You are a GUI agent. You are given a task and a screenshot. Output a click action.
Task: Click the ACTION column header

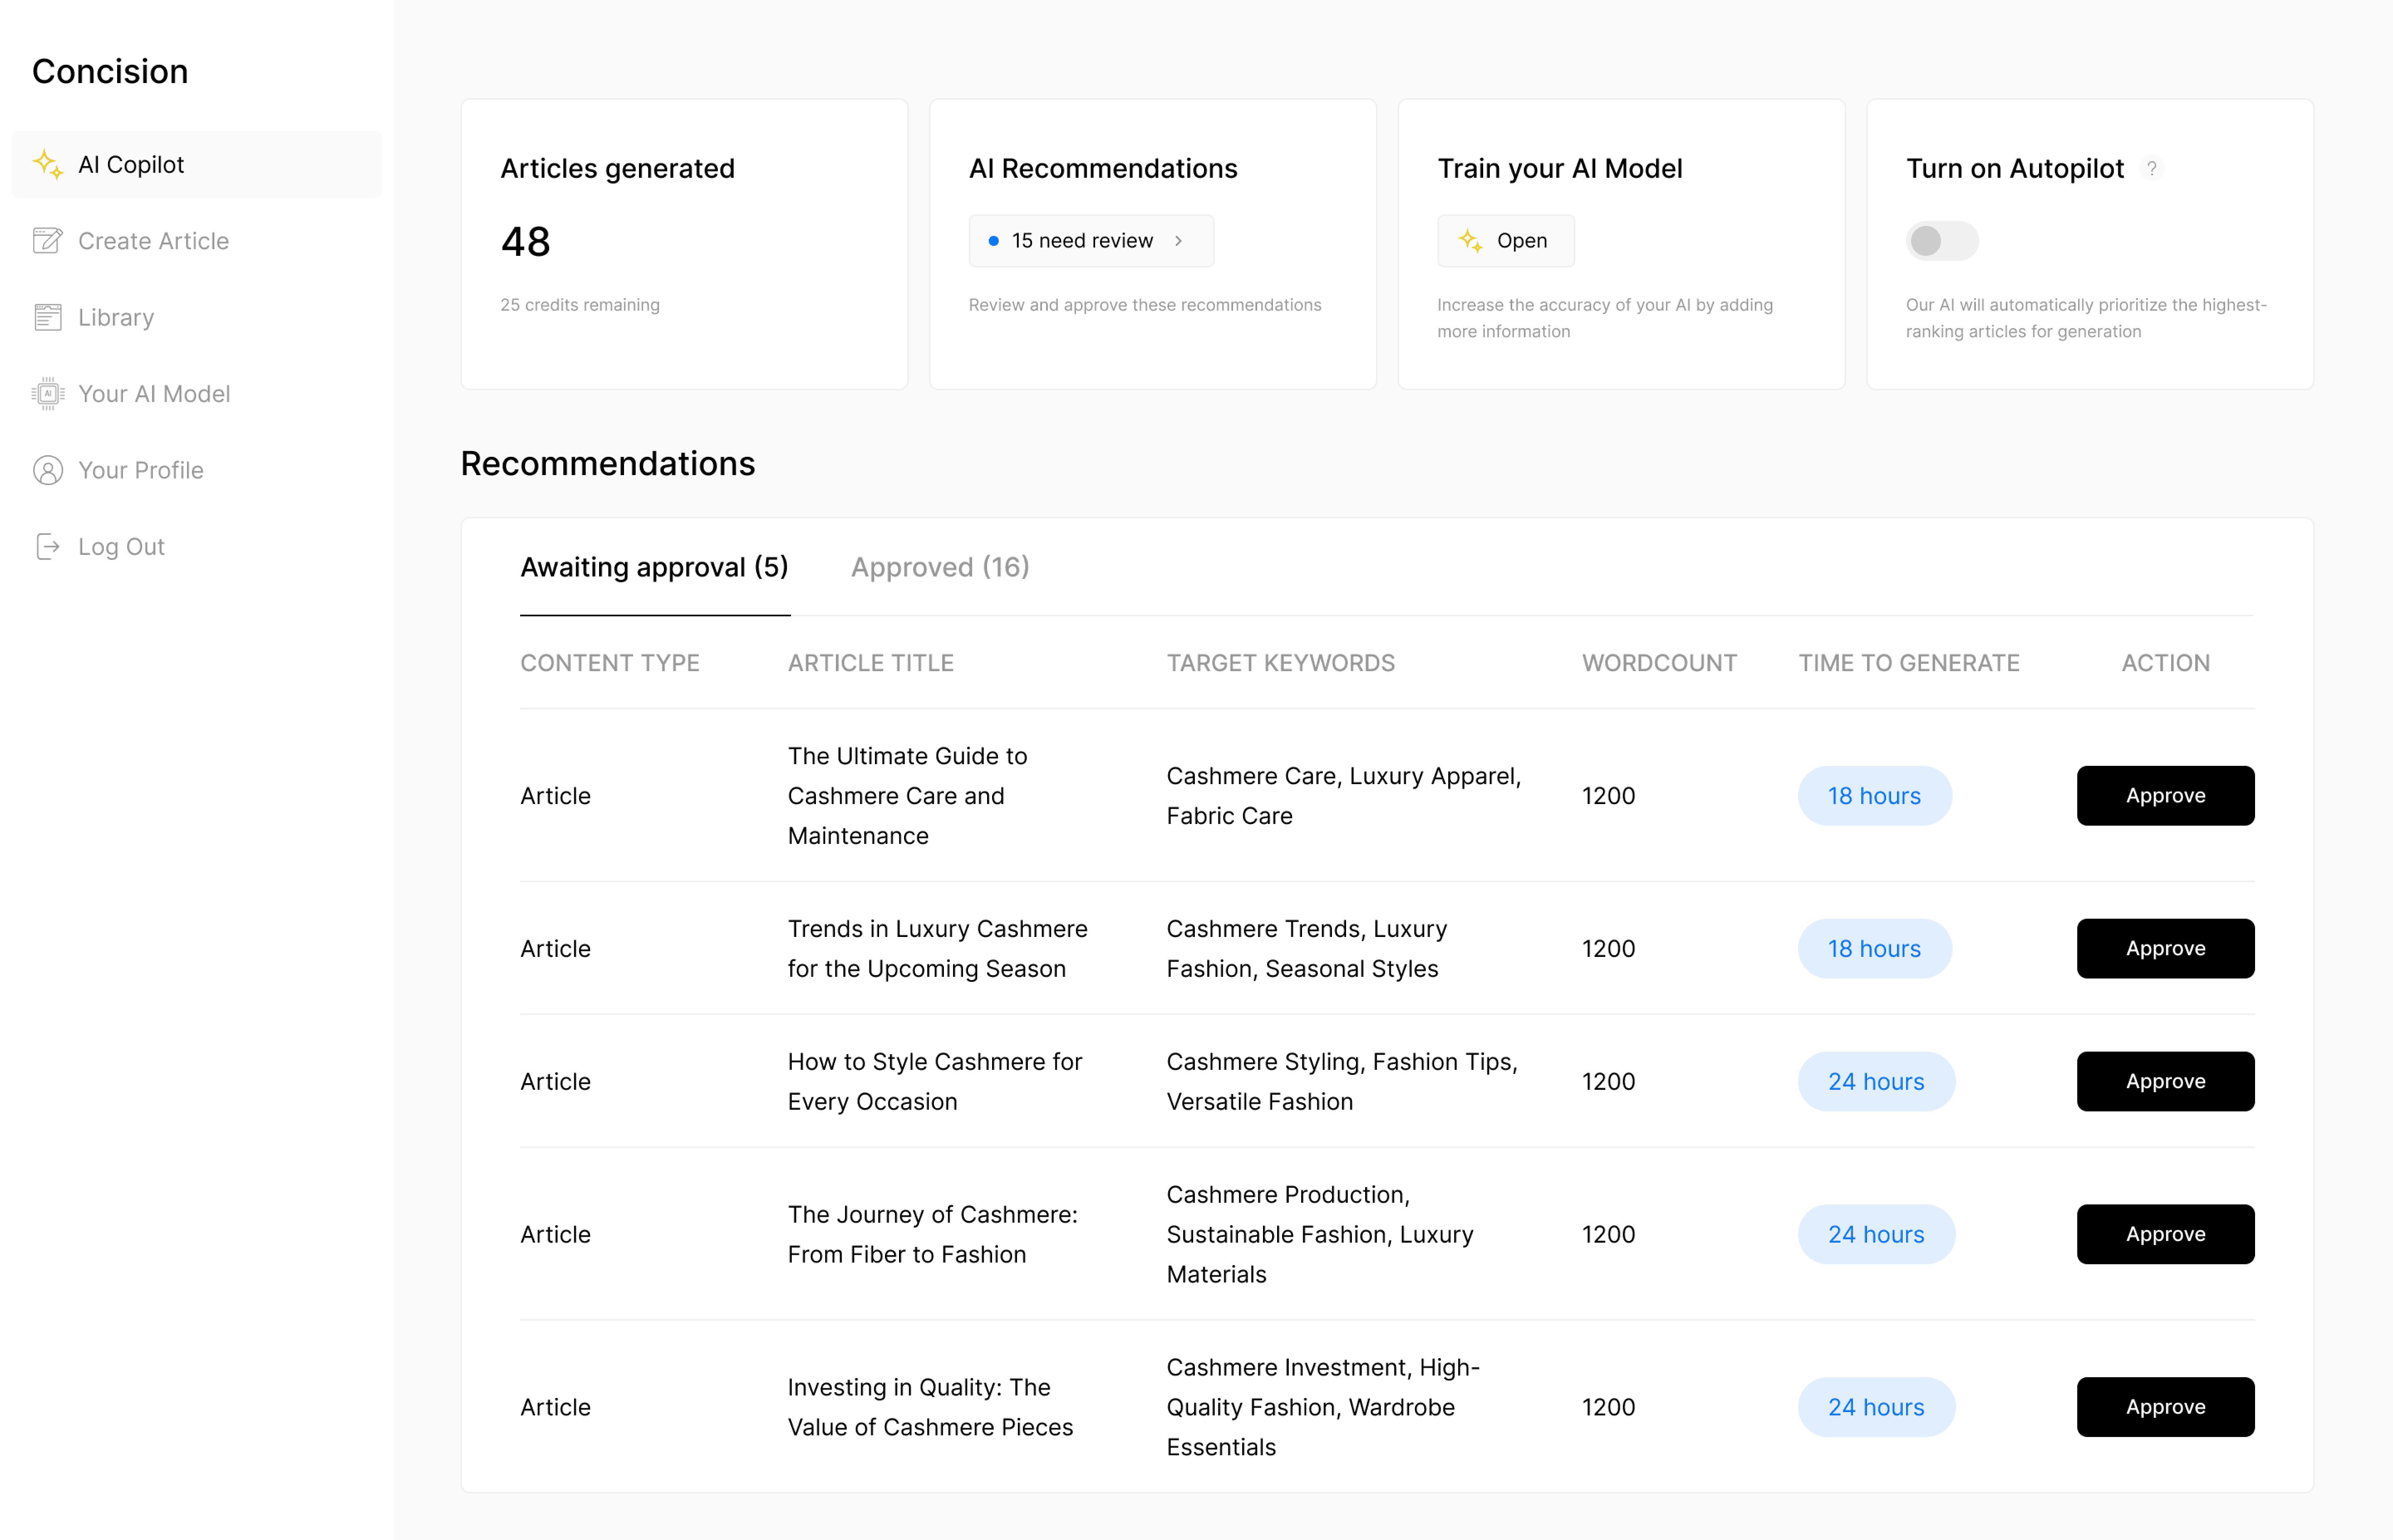coord(2166,663)
